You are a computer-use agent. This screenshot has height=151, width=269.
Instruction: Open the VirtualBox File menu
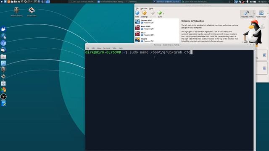[x=137, y=8]
